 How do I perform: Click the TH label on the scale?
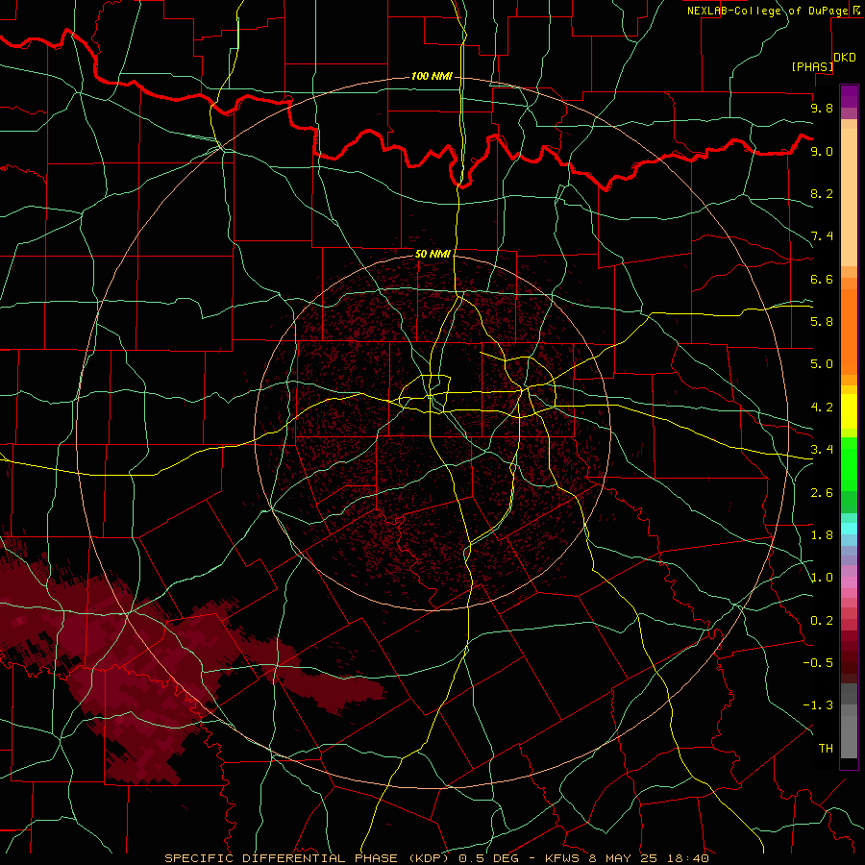[x=826, y=749]
